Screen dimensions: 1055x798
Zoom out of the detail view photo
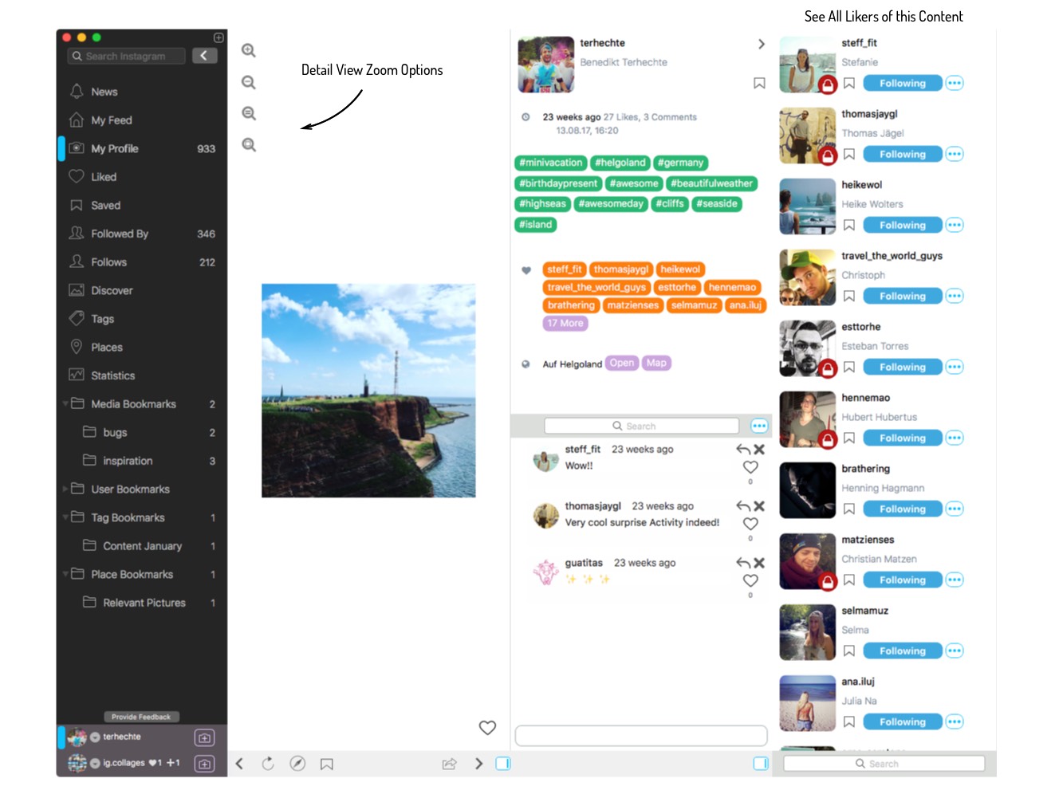coord(249,83)
